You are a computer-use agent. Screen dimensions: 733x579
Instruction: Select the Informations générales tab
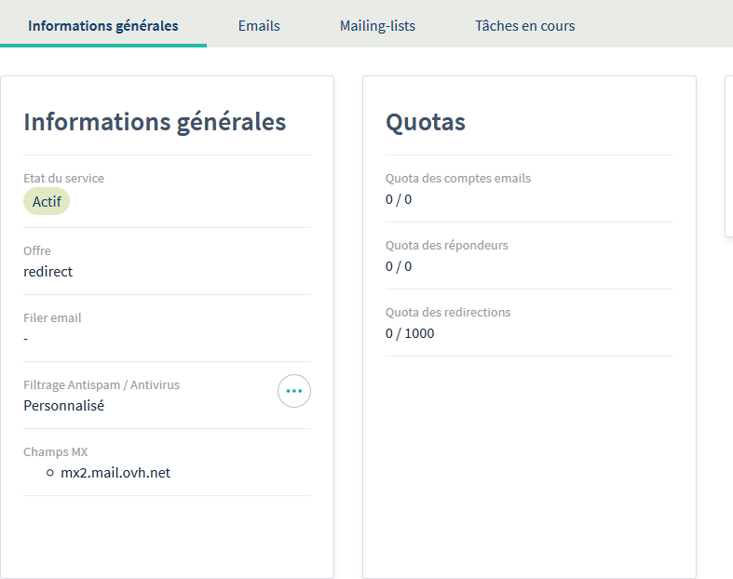(x=103, y=26)
